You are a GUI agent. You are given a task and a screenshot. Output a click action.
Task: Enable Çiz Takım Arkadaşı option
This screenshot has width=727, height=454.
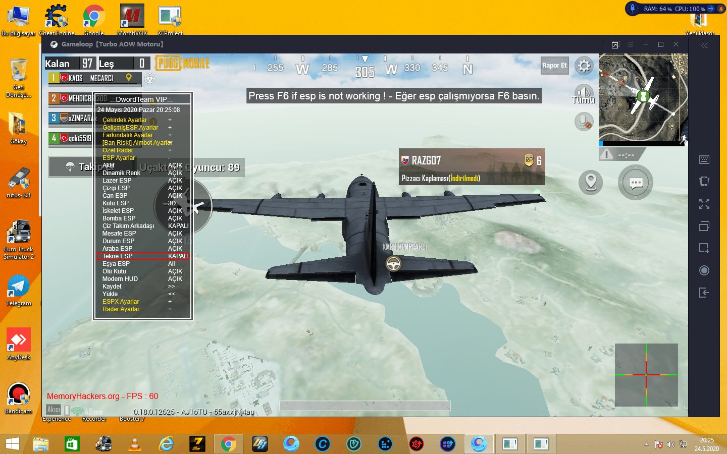click(143, 226)
